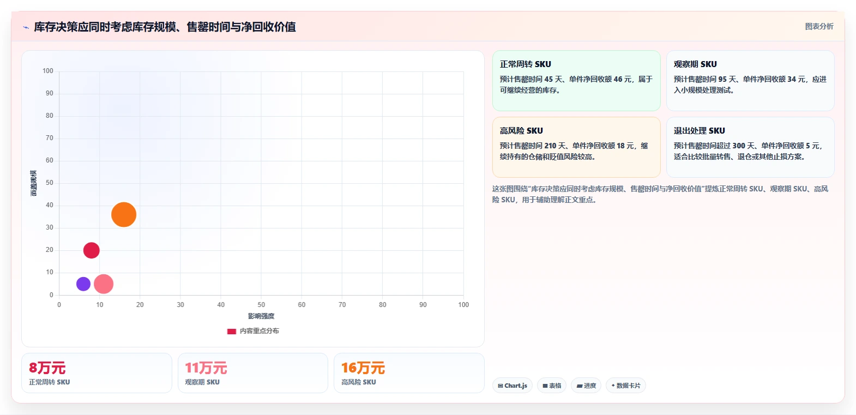Click the icon in the Chart.js tag
Screen dimensions: 856x415
coord(501,386)
